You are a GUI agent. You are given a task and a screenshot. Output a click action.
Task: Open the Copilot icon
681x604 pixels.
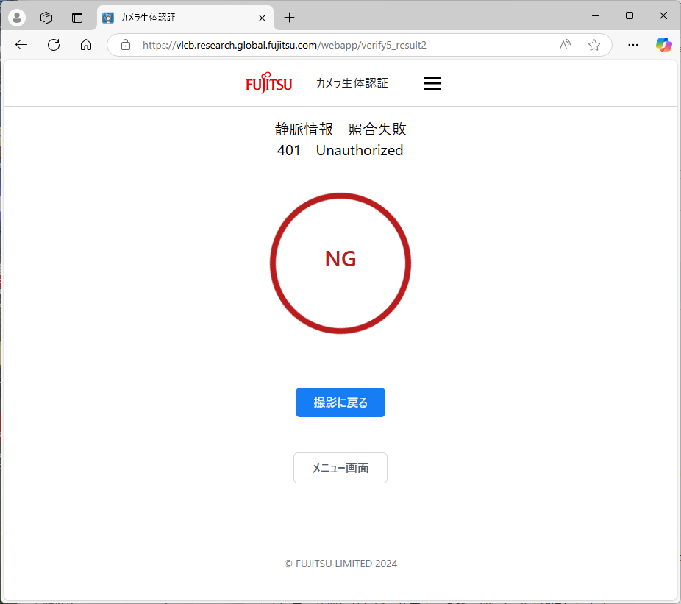pos(663,45)
